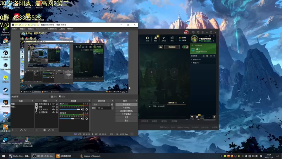Open the invite list dropdown arrow in lobby
282x159 pixels.
tap(184, 102)
